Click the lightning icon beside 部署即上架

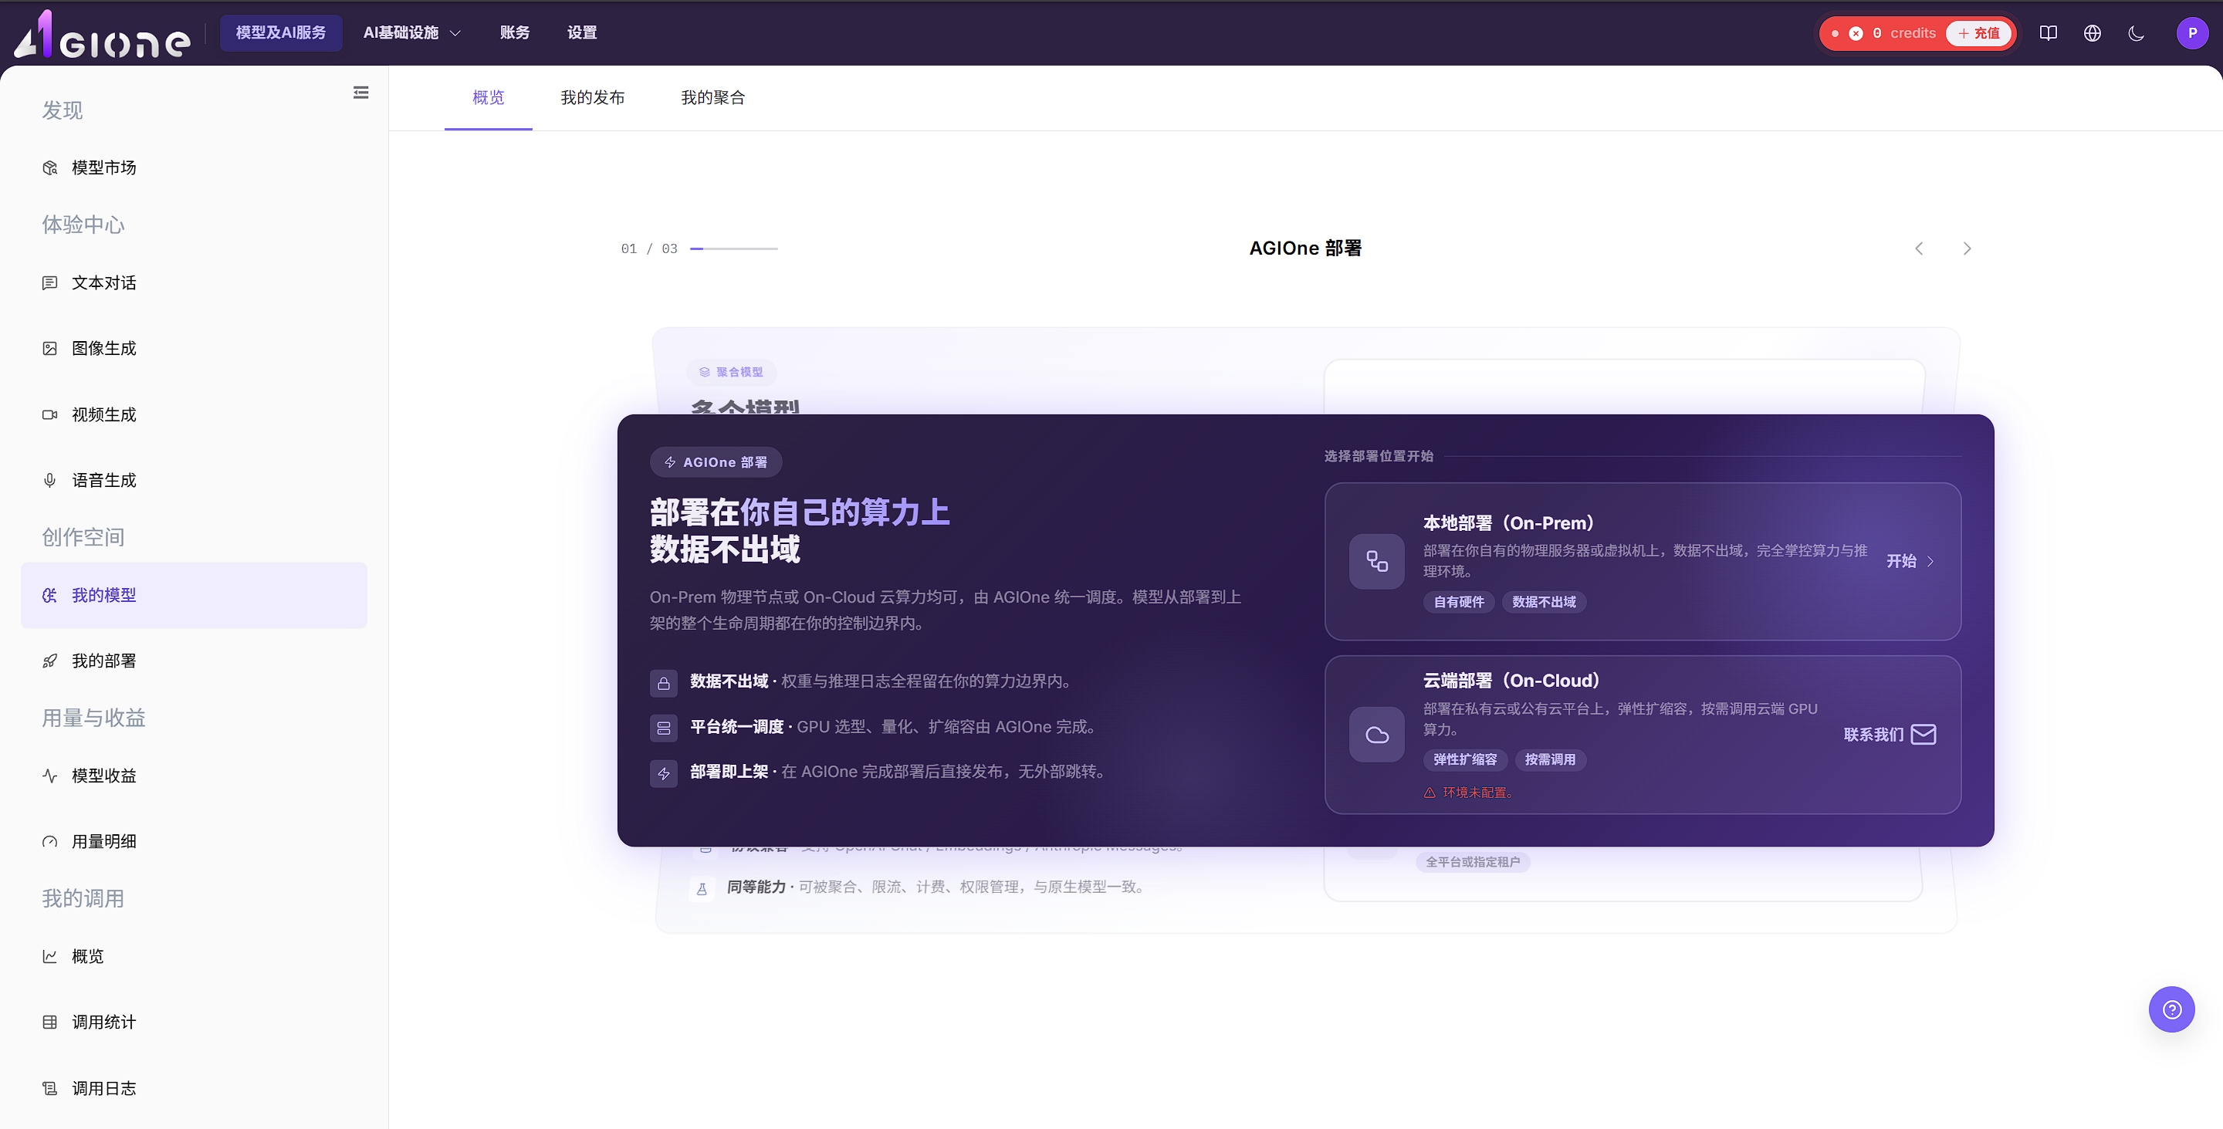click(x=664, y=774)
